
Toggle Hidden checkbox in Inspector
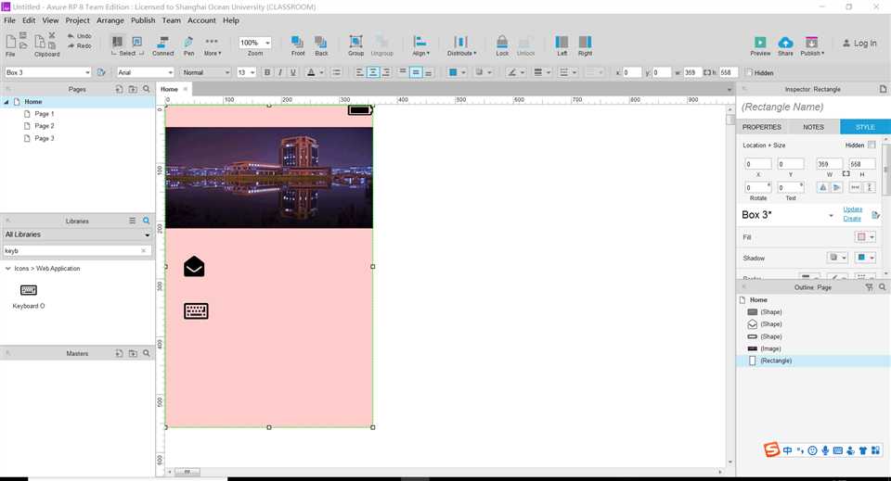click(872, 146)
